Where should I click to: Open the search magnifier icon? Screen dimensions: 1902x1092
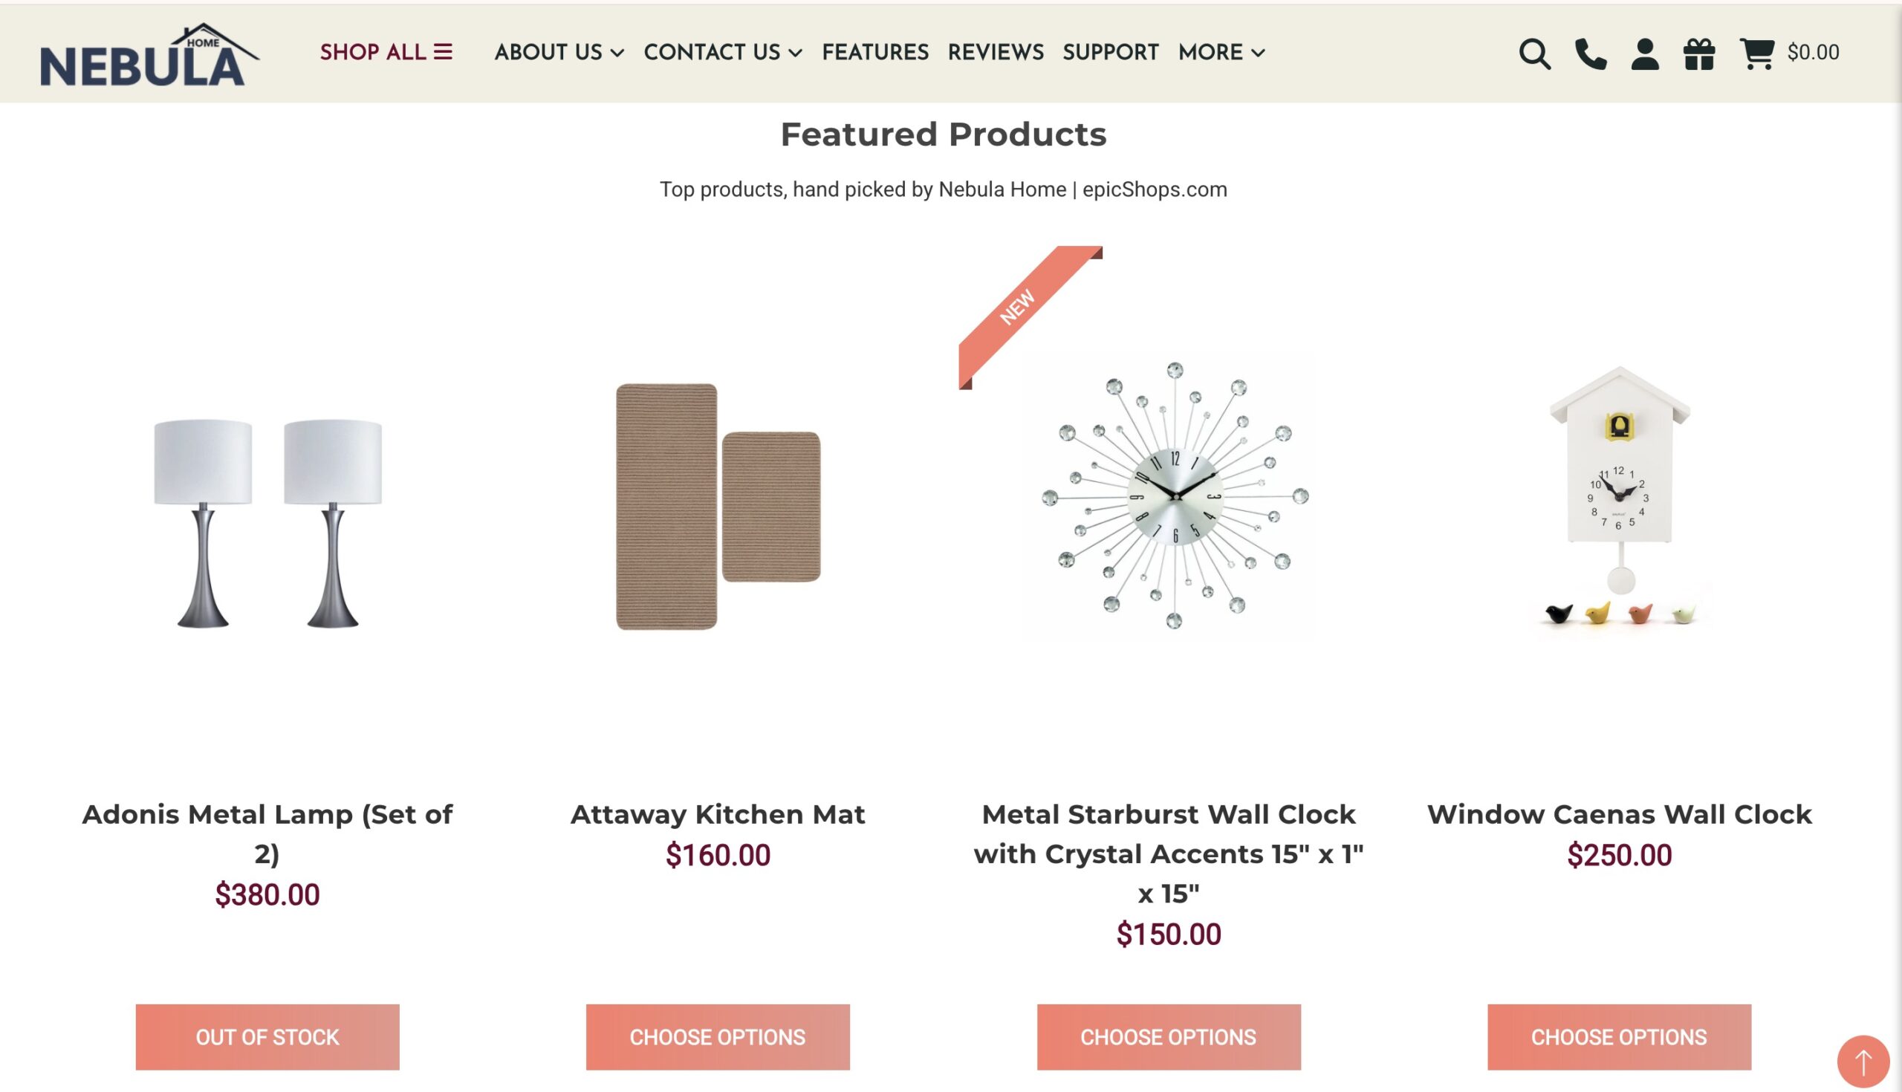[1533, 54]
